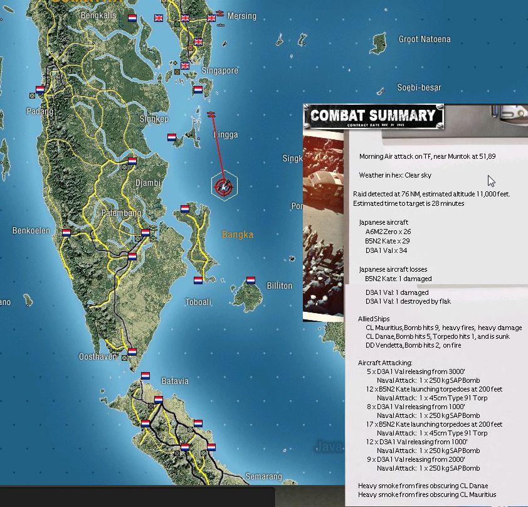Click 'Weather in hex: Clear sky' line

(x=395, y=175)
